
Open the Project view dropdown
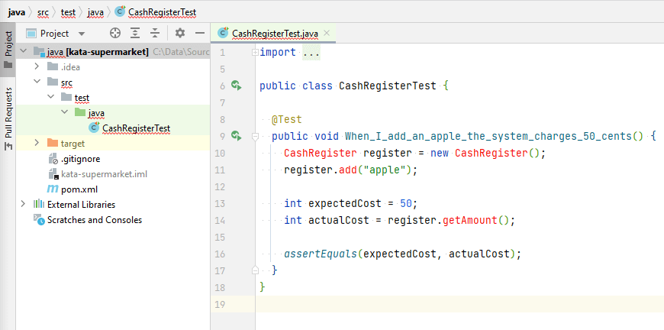tap(82, 34)
